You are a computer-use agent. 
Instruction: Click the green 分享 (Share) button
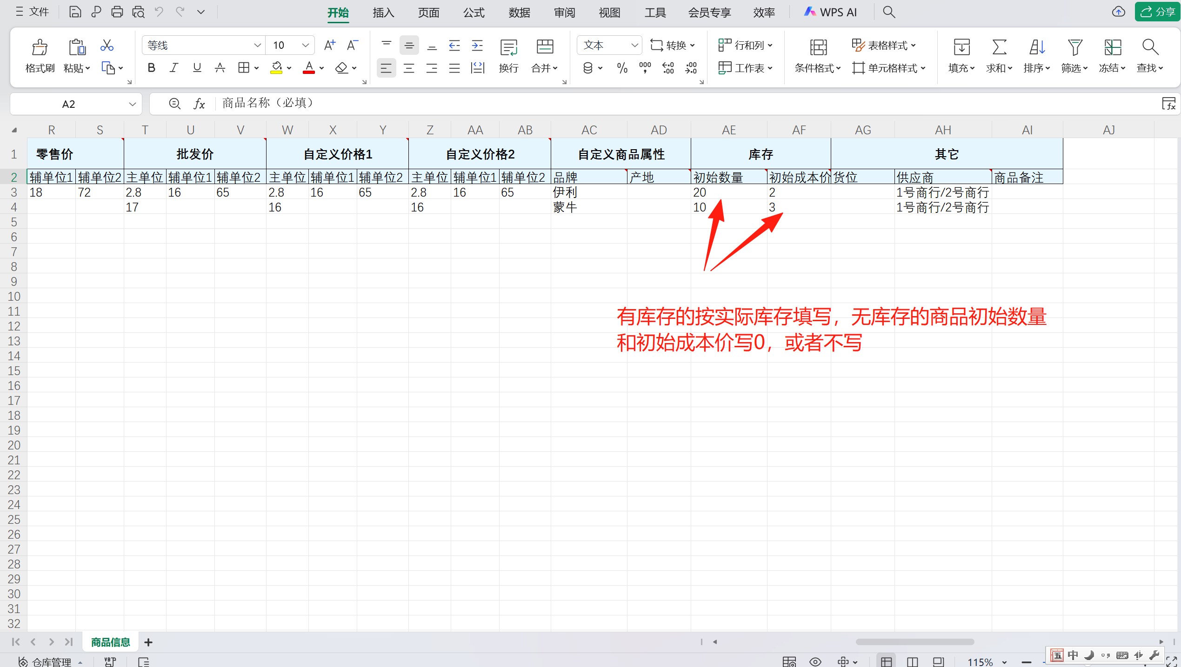tap(1157, 12)
